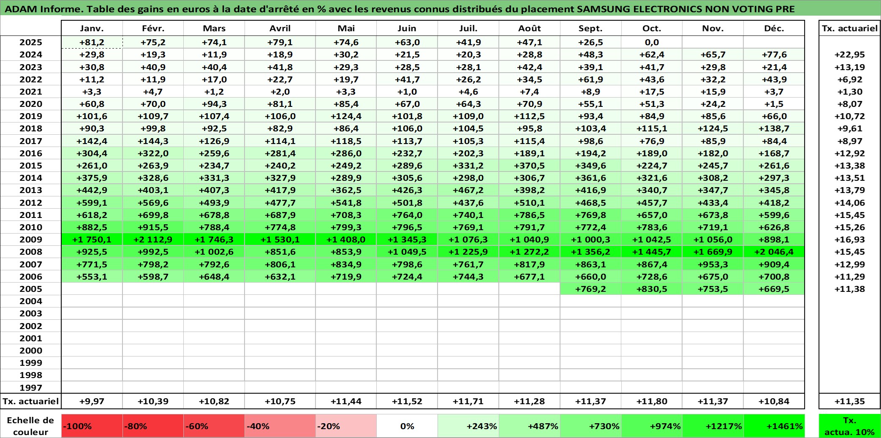Click the +22,95 actuarial rate for 2024

(x=849, y=54)
